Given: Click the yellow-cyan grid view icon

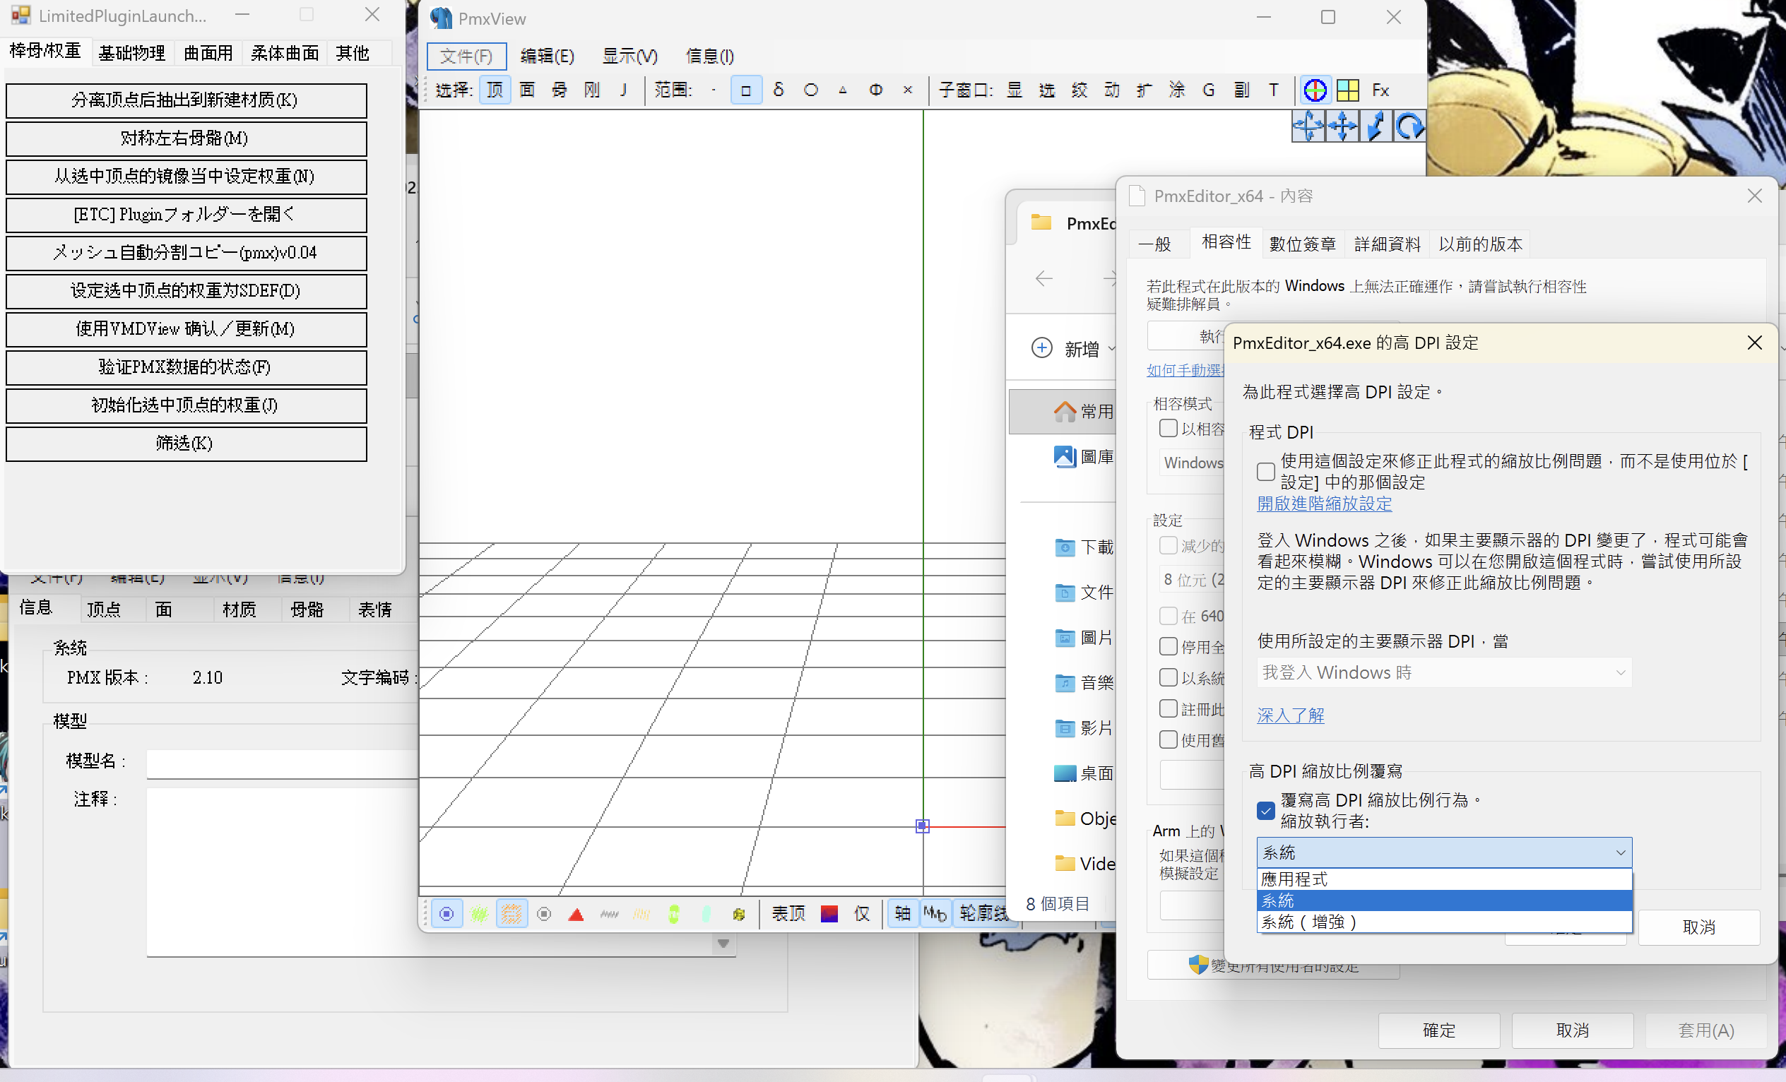Looking at the screenshot, I should (x=1347, y=90).
